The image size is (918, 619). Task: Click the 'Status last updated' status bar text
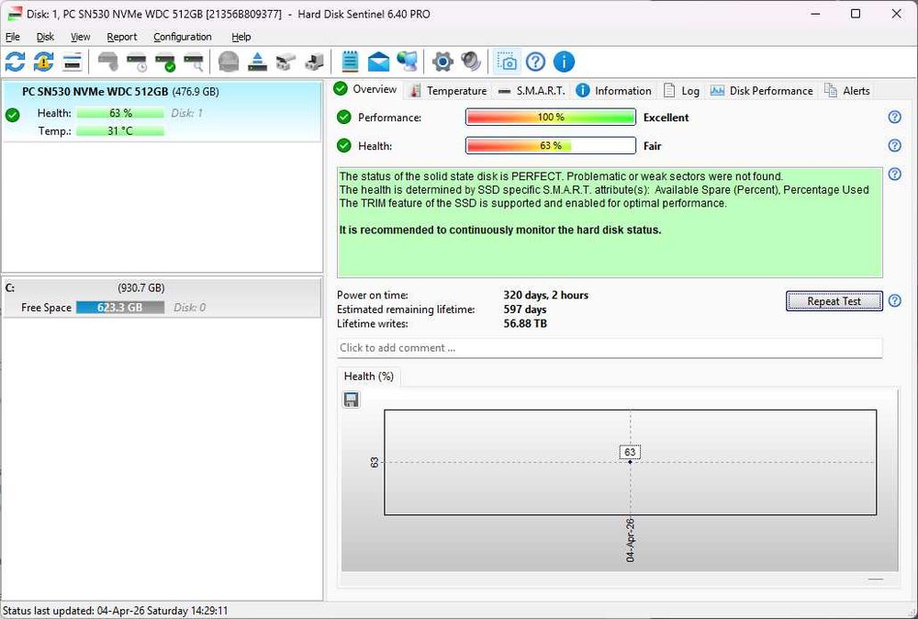(116, 611)
